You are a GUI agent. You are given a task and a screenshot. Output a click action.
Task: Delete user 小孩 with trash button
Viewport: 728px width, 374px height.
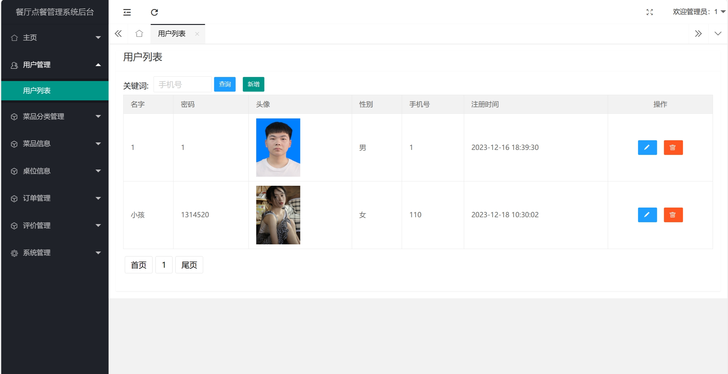(673, 215)
